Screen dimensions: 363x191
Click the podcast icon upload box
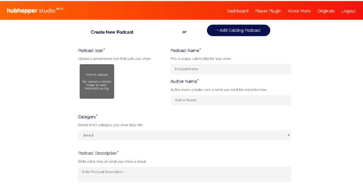tap(97, 82)
